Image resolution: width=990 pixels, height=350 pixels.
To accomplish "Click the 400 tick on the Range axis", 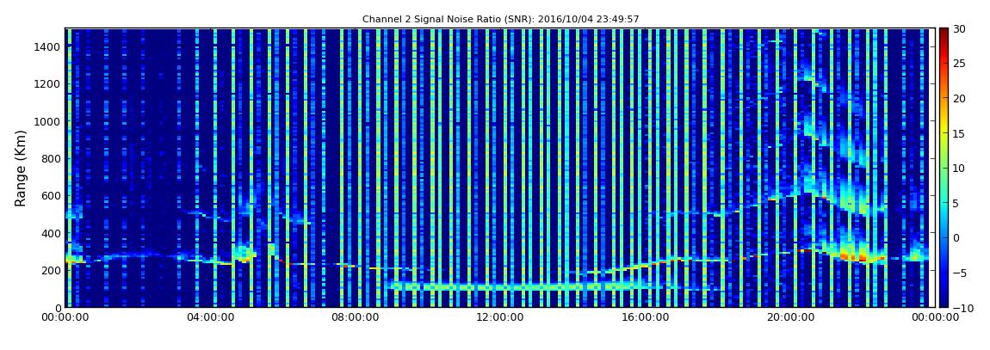I will pyautogui.click(x=51, y=233).
